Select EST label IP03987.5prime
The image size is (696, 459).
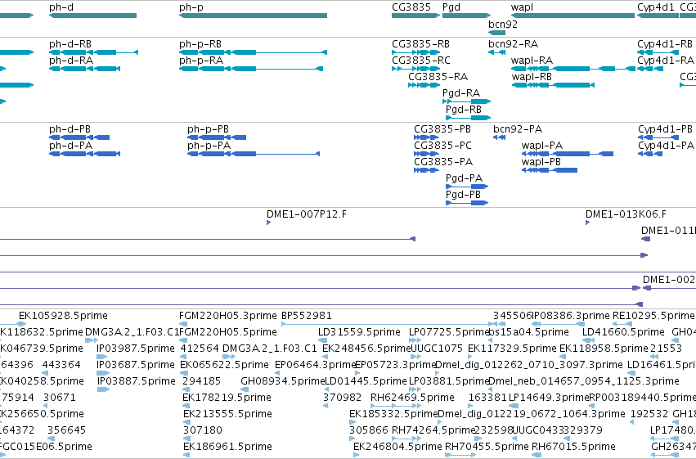pos(136,349)
